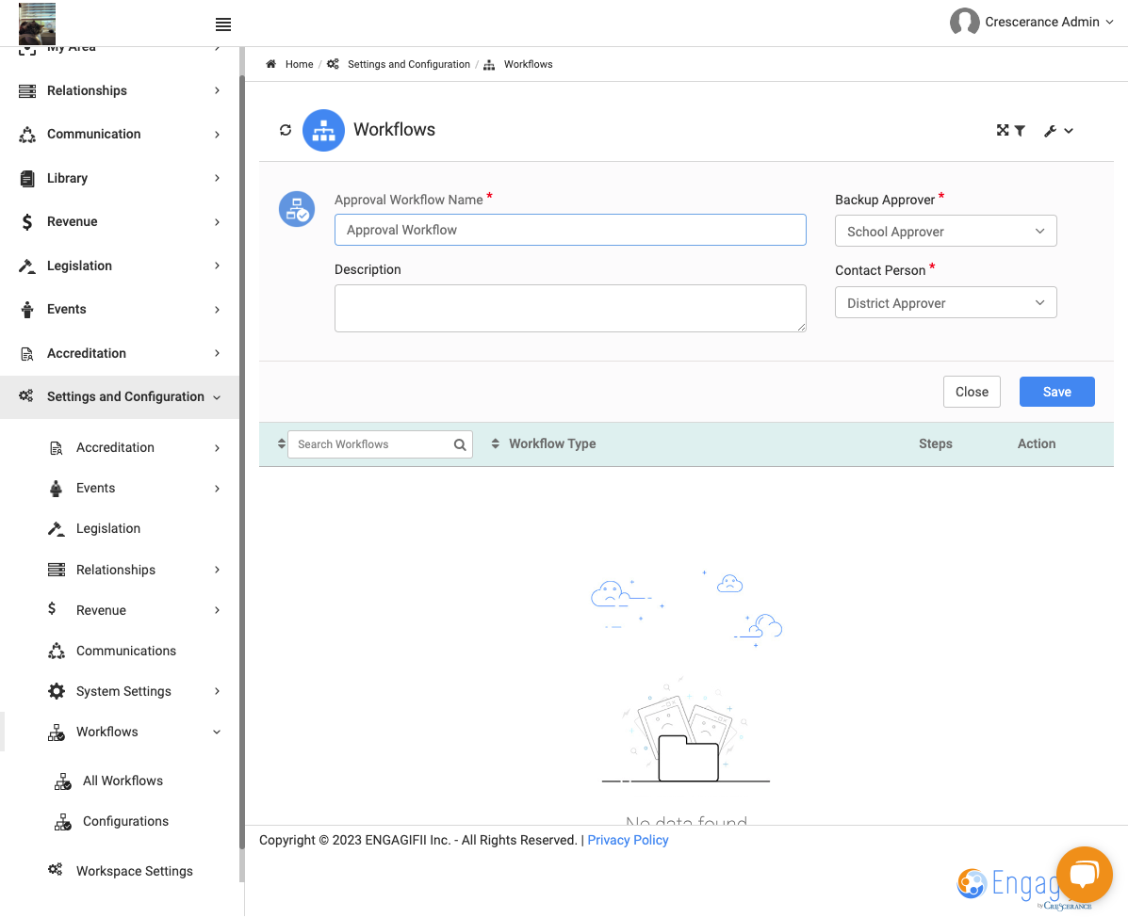Click the Communication sidebar icon
Image resolution: width=1128 pixels, height=918 pixels.
pyautogui.click(x=27, y=135)
